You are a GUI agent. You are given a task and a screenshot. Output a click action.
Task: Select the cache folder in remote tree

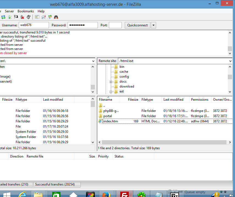tap(124, 72)
